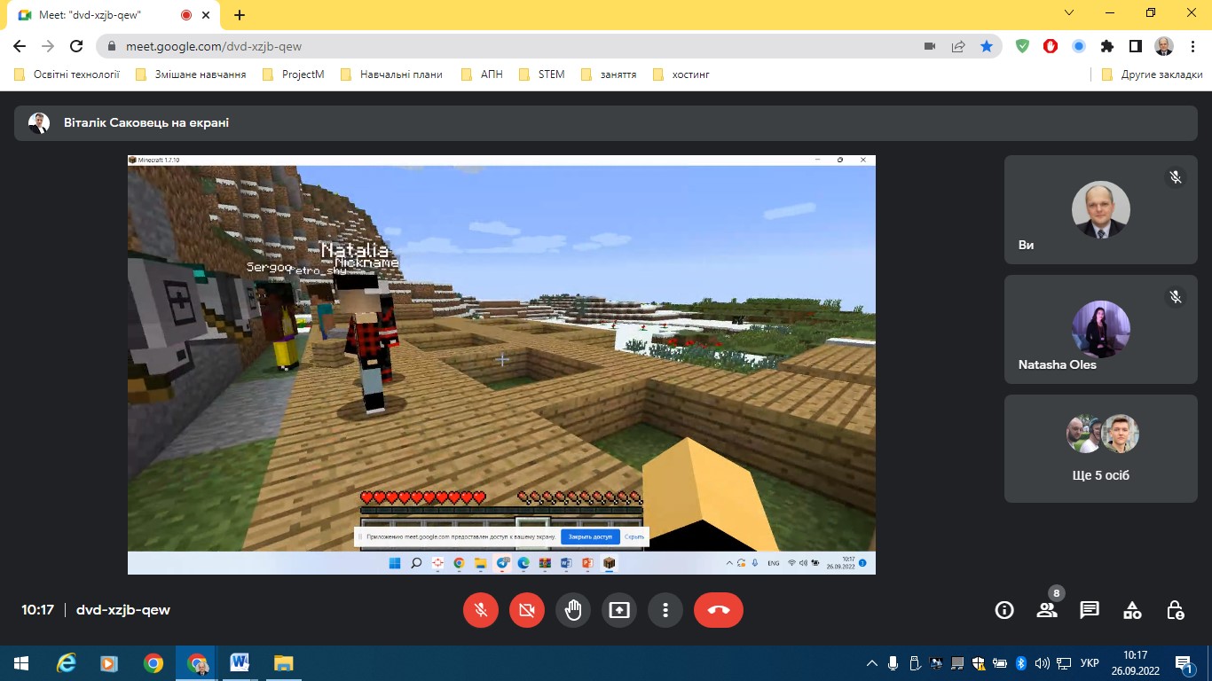Open STEM bookmark folder
Image resolution: width=1212 pixels, height=681 pixels.
[x=541, y=74]
